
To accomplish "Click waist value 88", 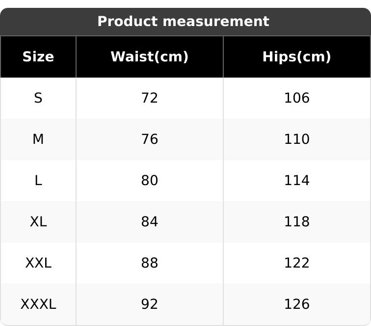I will 150,263.
